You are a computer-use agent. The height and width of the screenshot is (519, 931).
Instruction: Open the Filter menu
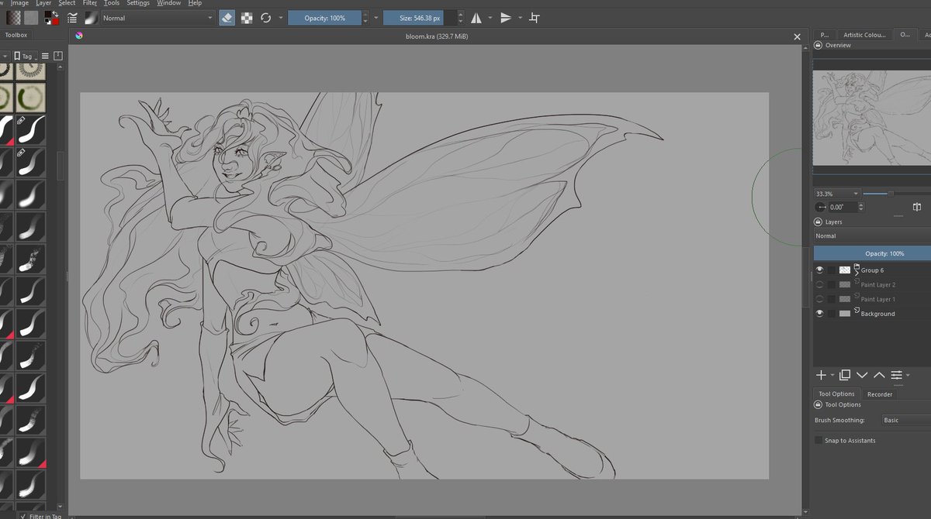(90, 3)
